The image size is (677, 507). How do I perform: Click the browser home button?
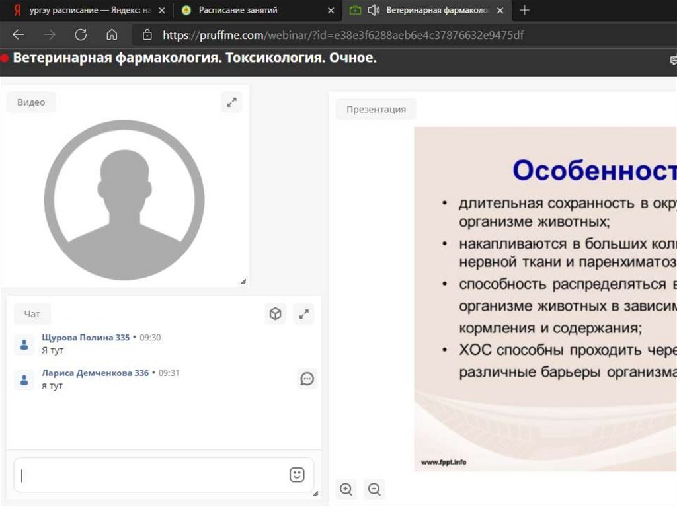pyautogui.click(x=112, y=35)
